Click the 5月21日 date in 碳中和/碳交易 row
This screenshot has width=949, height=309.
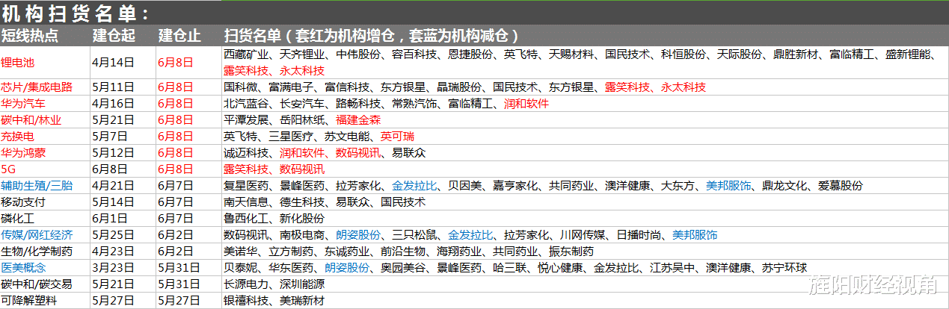[113, 284]
